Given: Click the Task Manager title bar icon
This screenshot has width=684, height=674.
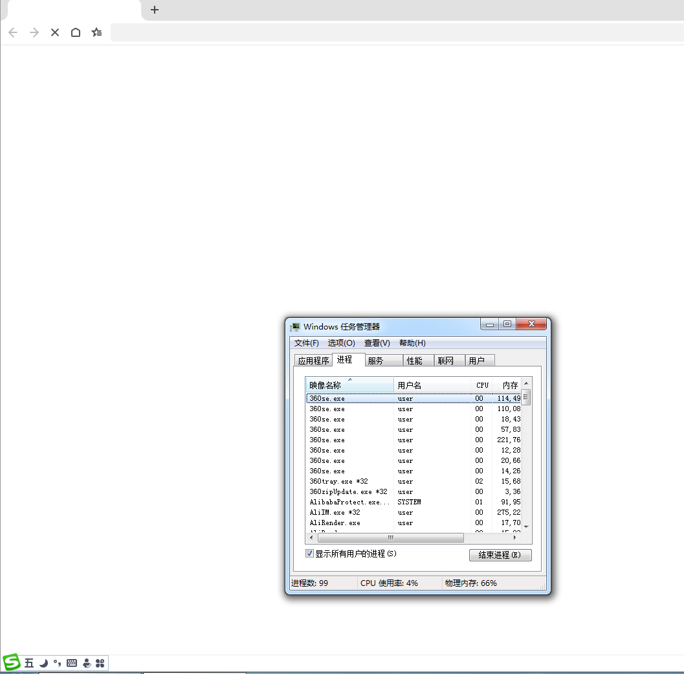Looking at the screenshot, I should [x=296, y=326].
